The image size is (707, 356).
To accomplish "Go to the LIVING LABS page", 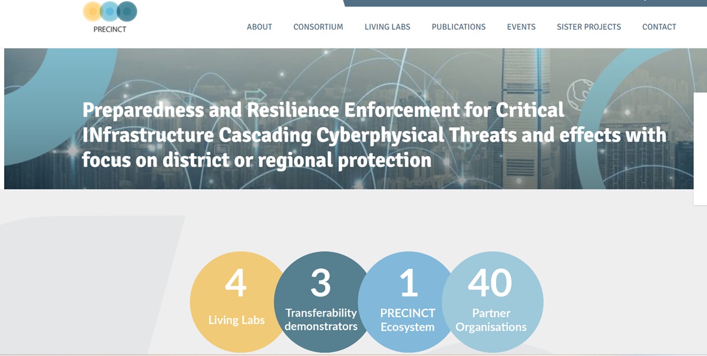I will [x=387, y=27].
